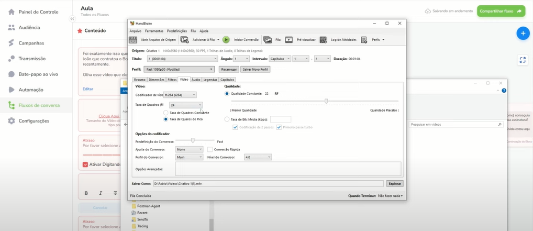Image resolution: width=533 pixels, height=231 pixels.
Task: Click the blue plus button
Action: (523, 34)
